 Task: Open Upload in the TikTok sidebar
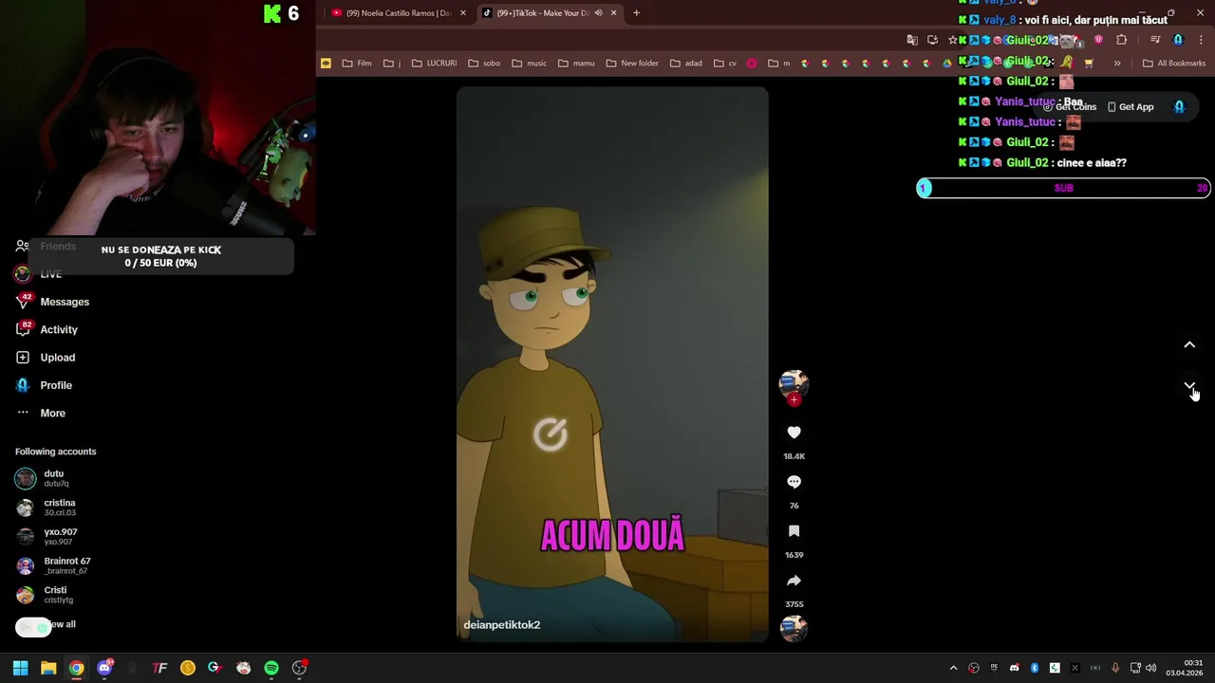pyautogui.click(x=57, y=358)
